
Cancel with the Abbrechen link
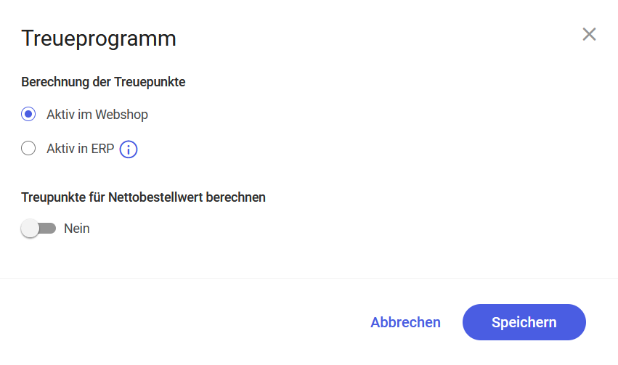tap(405, 322)
